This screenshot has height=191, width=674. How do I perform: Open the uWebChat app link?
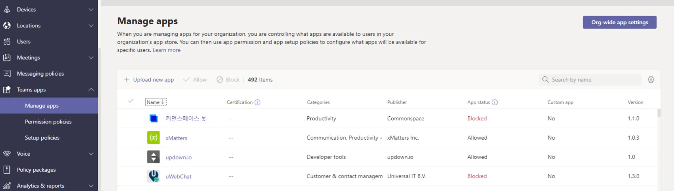point(178,177)
